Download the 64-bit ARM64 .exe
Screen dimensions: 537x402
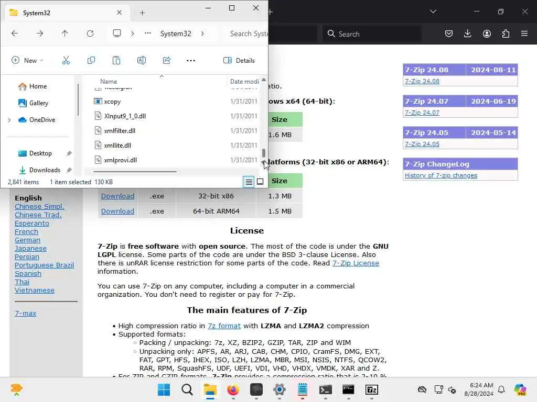[117, 211]
